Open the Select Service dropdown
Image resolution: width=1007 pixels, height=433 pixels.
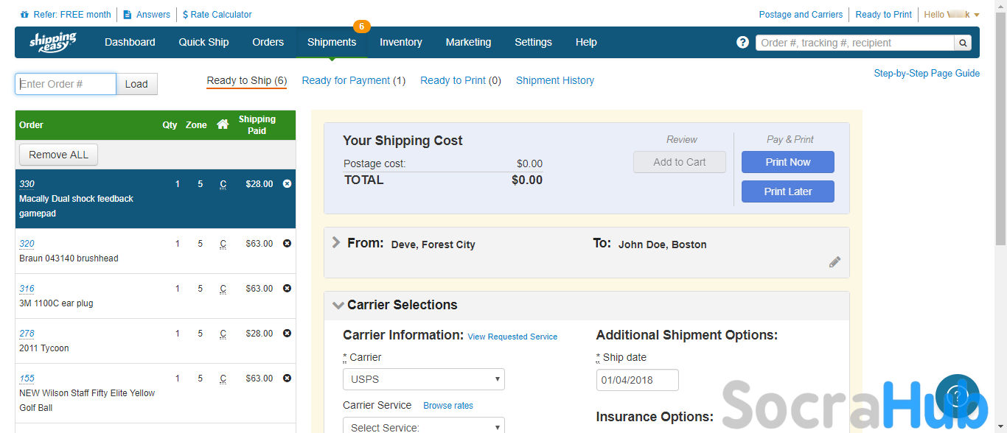tap(423, 426)
